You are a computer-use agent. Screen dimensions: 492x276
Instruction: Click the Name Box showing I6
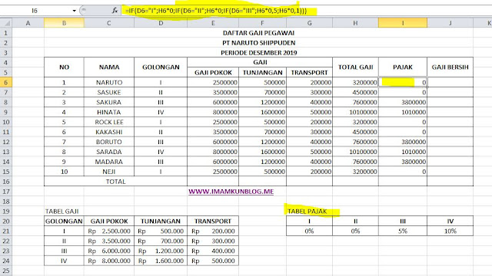35,11
